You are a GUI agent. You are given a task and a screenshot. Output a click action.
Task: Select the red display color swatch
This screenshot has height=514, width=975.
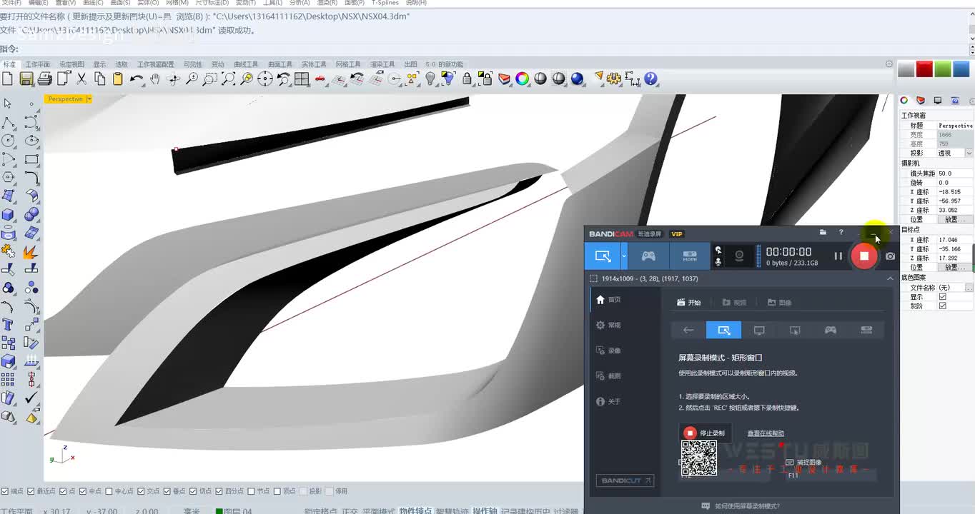coord(924,69)
